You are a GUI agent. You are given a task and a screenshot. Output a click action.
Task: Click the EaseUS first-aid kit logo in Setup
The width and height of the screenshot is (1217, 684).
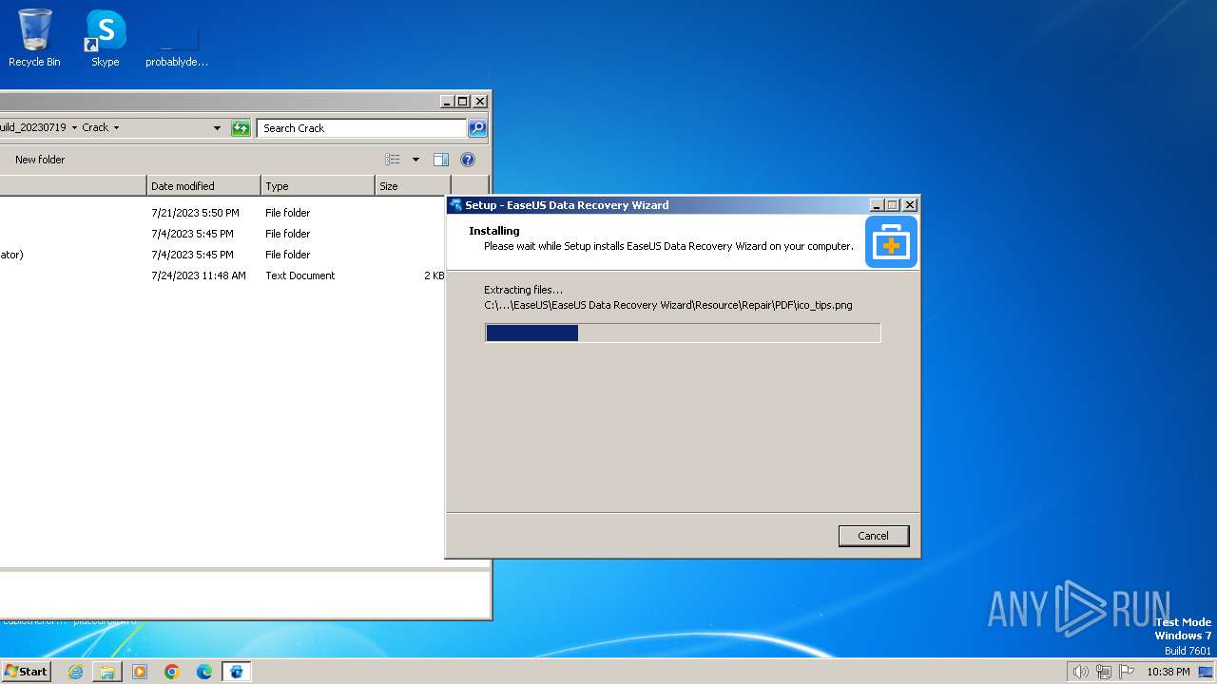coord(891,241)
